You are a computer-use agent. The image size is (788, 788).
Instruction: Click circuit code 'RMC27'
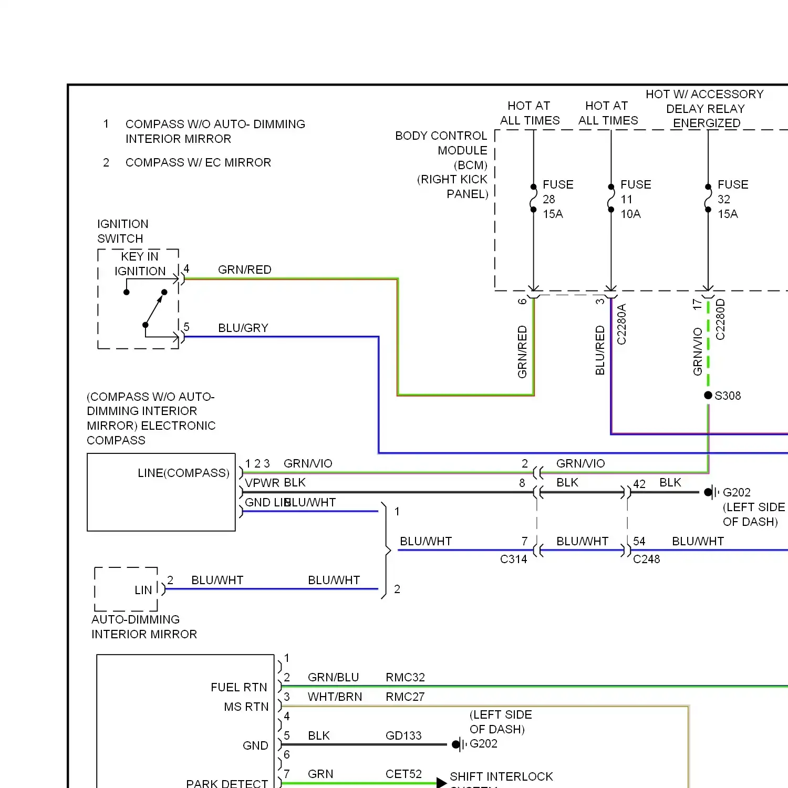(405, 697)
